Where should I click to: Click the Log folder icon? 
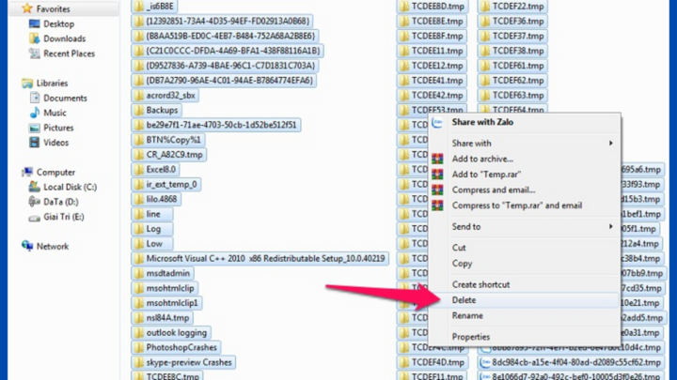(138, 229)
